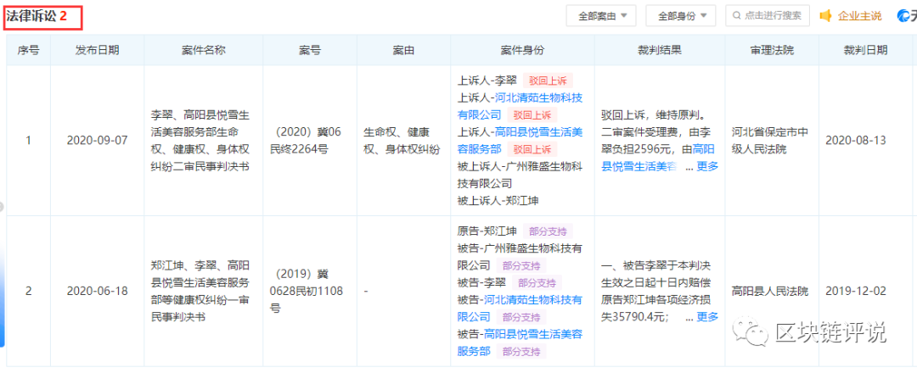This screenshot has height=373, width=917.
Task: Click the 序号 column header
Action: 28,50
